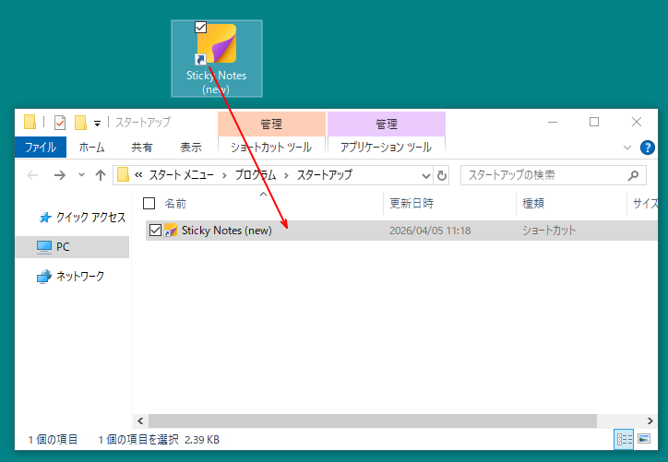Click the スタートアップ breadcrumb
Image resolution: width=668 pixels, height=462 pixels.
[x=324, y=175]
